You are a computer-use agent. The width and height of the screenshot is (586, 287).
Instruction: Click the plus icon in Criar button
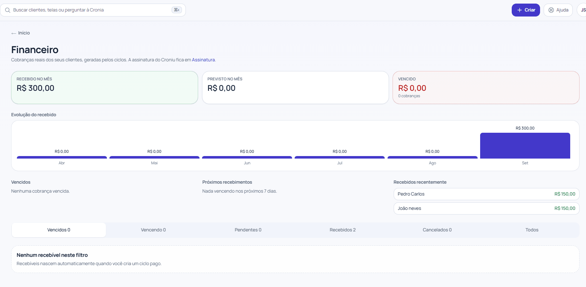(x=519, y=10)
